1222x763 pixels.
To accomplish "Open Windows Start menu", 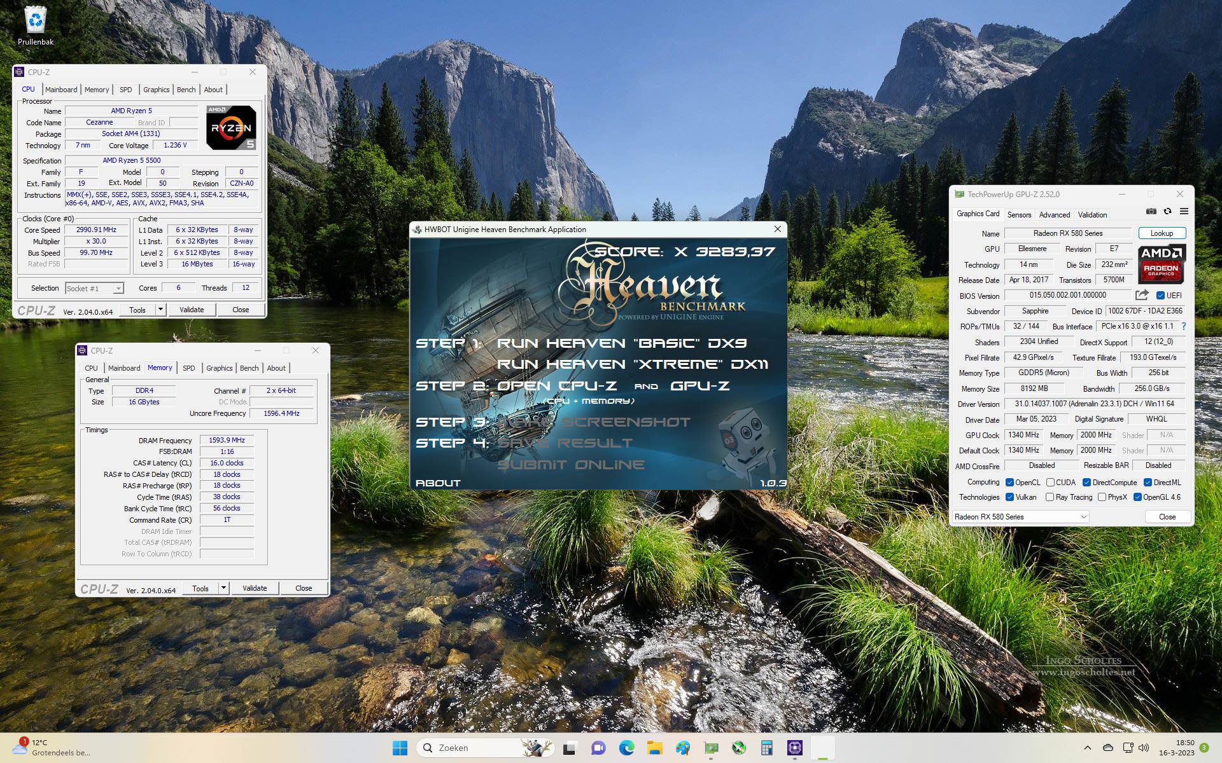I will coord(400,748).
